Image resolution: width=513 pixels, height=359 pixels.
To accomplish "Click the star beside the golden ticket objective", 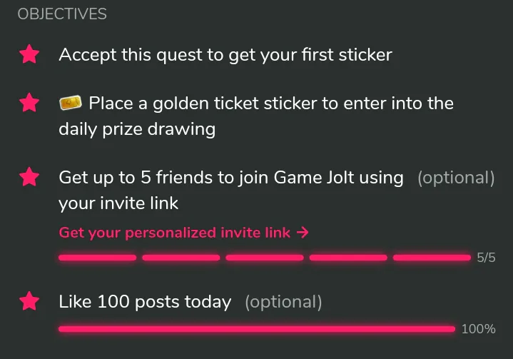I will (x=29, y=103).
